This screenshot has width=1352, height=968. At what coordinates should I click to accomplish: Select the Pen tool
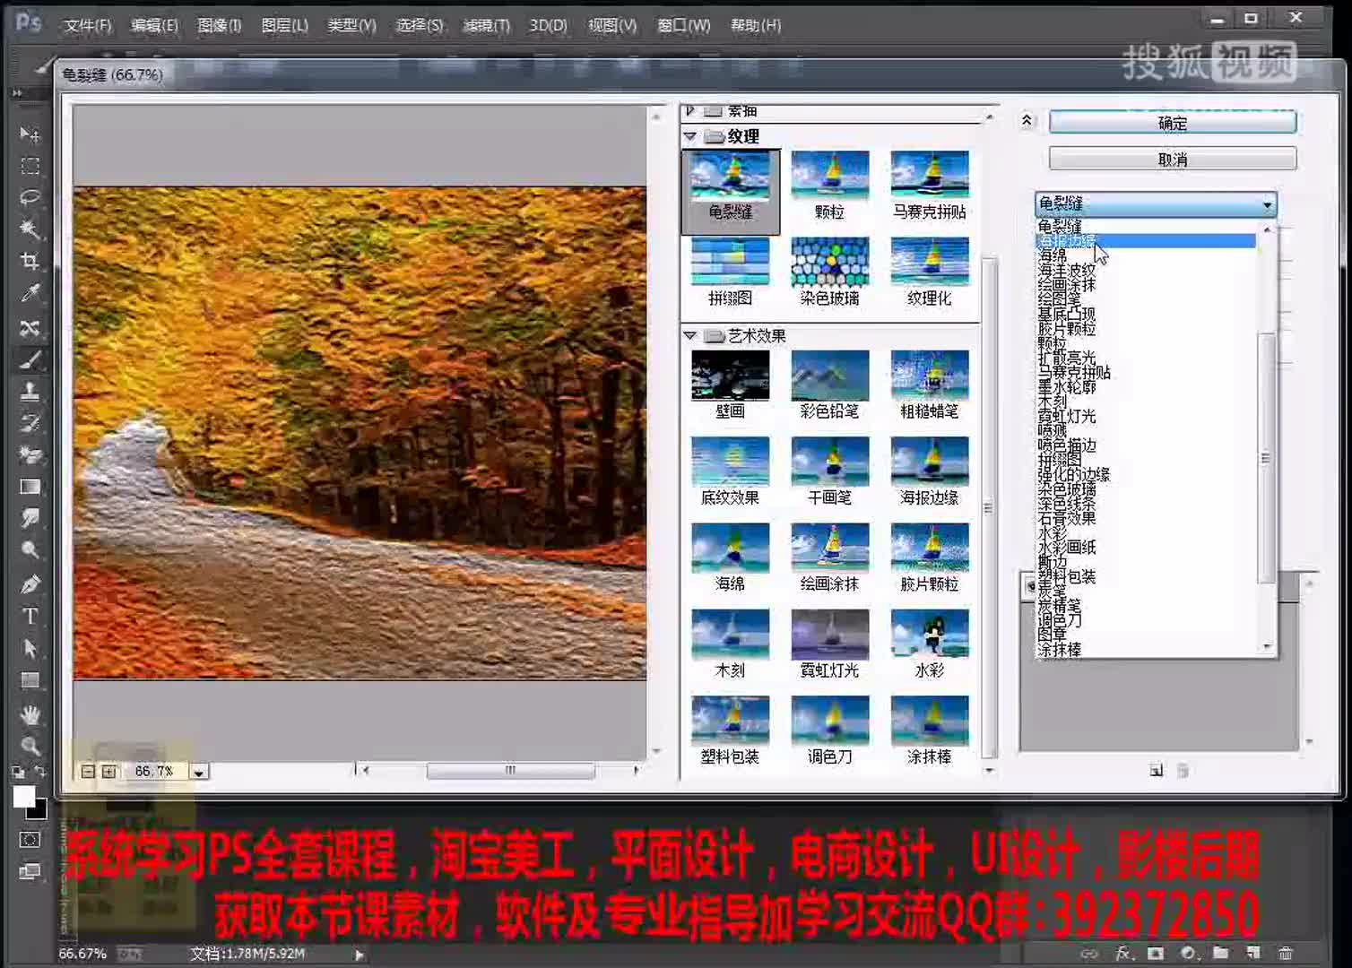(x=30, y=583)
